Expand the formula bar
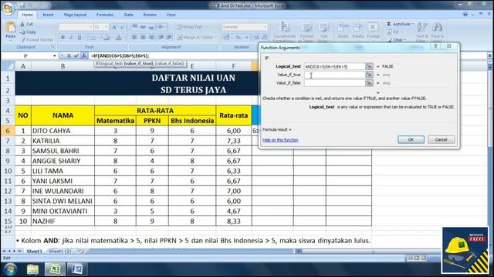This screenshot has width=494, height=277. coord(489,55)
